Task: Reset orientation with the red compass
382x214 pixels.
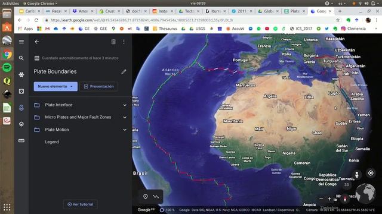Action: point(345,199)
